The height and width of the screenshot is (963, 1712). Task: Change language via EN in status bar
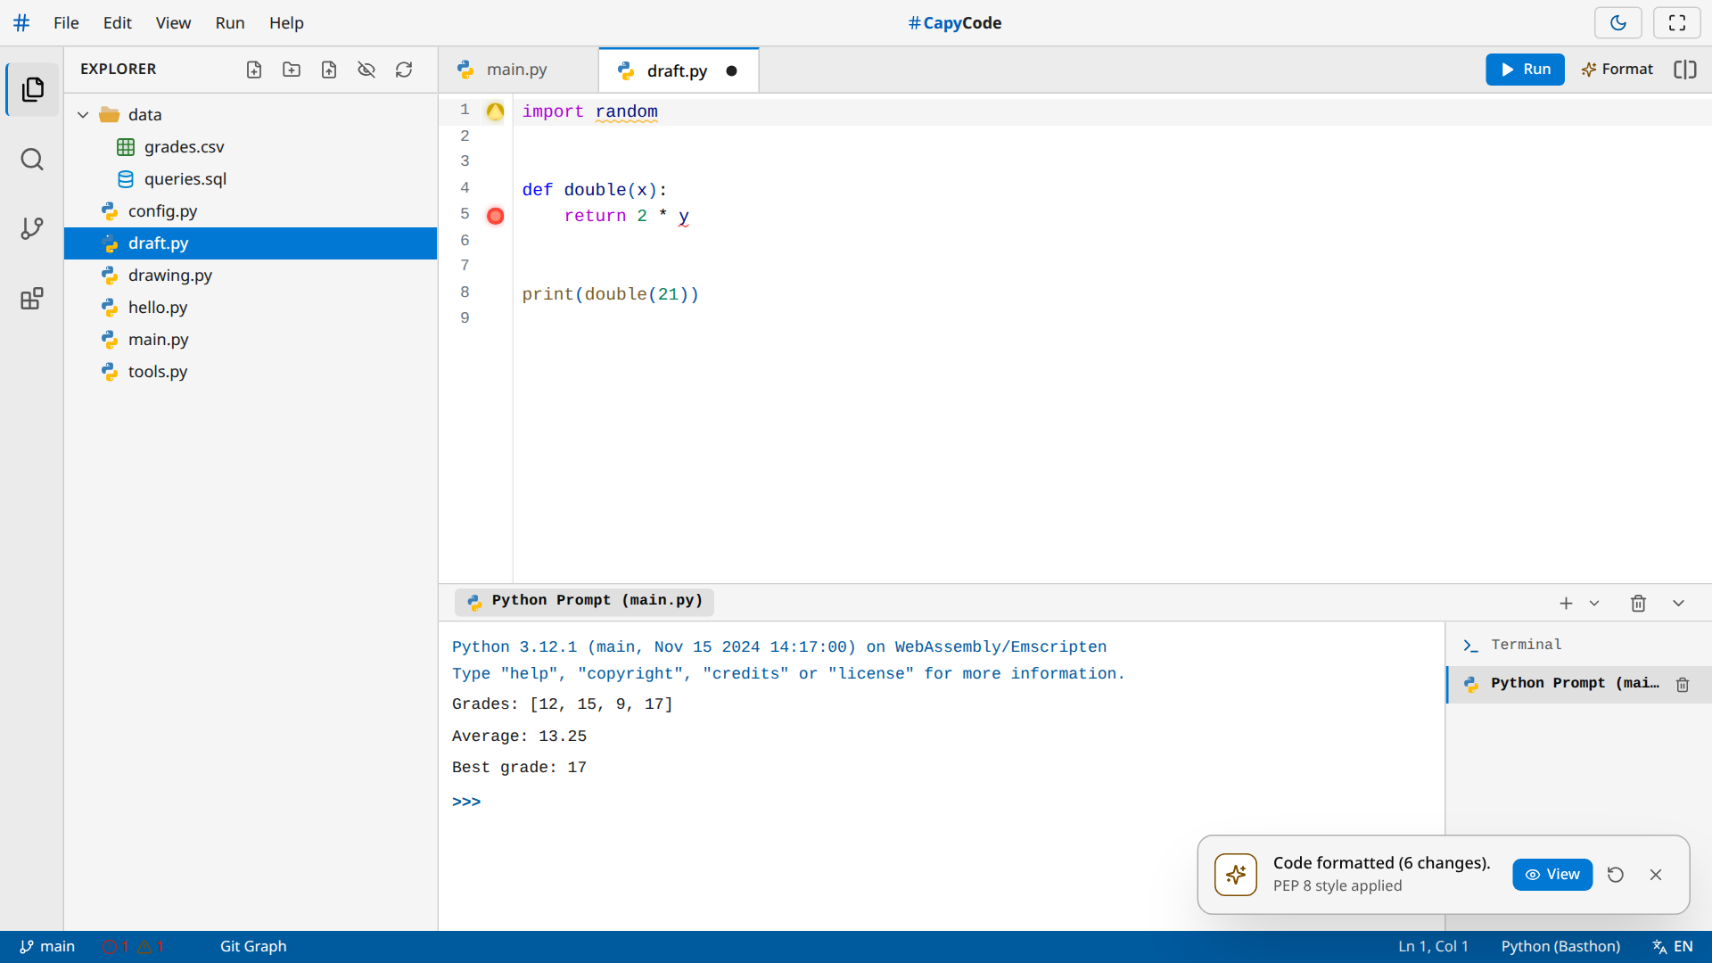[x=1673, y=947]
